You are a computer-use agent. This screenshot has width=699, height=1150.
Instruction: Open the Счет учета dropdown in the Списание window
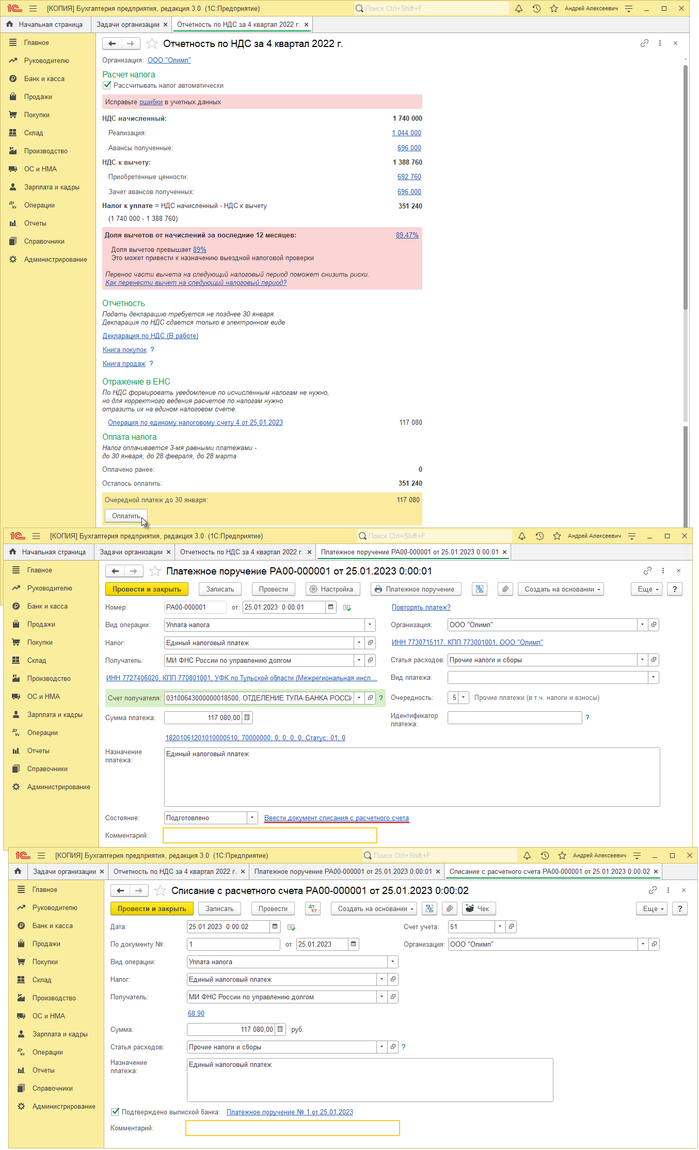[500, 927]
